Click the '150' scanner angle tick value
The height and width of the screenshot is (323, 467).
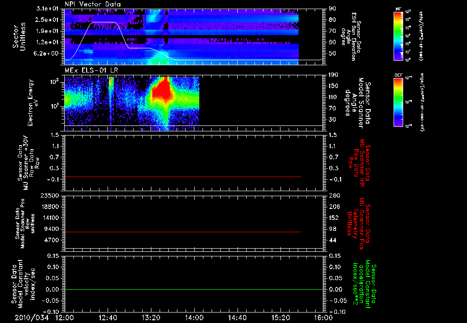click(x=333, y=86)
